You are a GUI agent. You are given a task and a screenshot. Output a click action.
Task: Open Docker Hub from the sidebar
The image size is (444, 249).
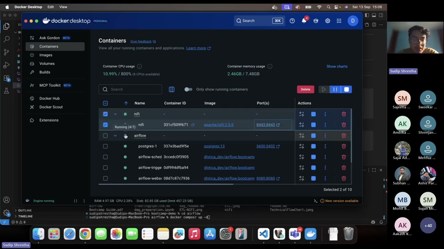coord(50,98)
